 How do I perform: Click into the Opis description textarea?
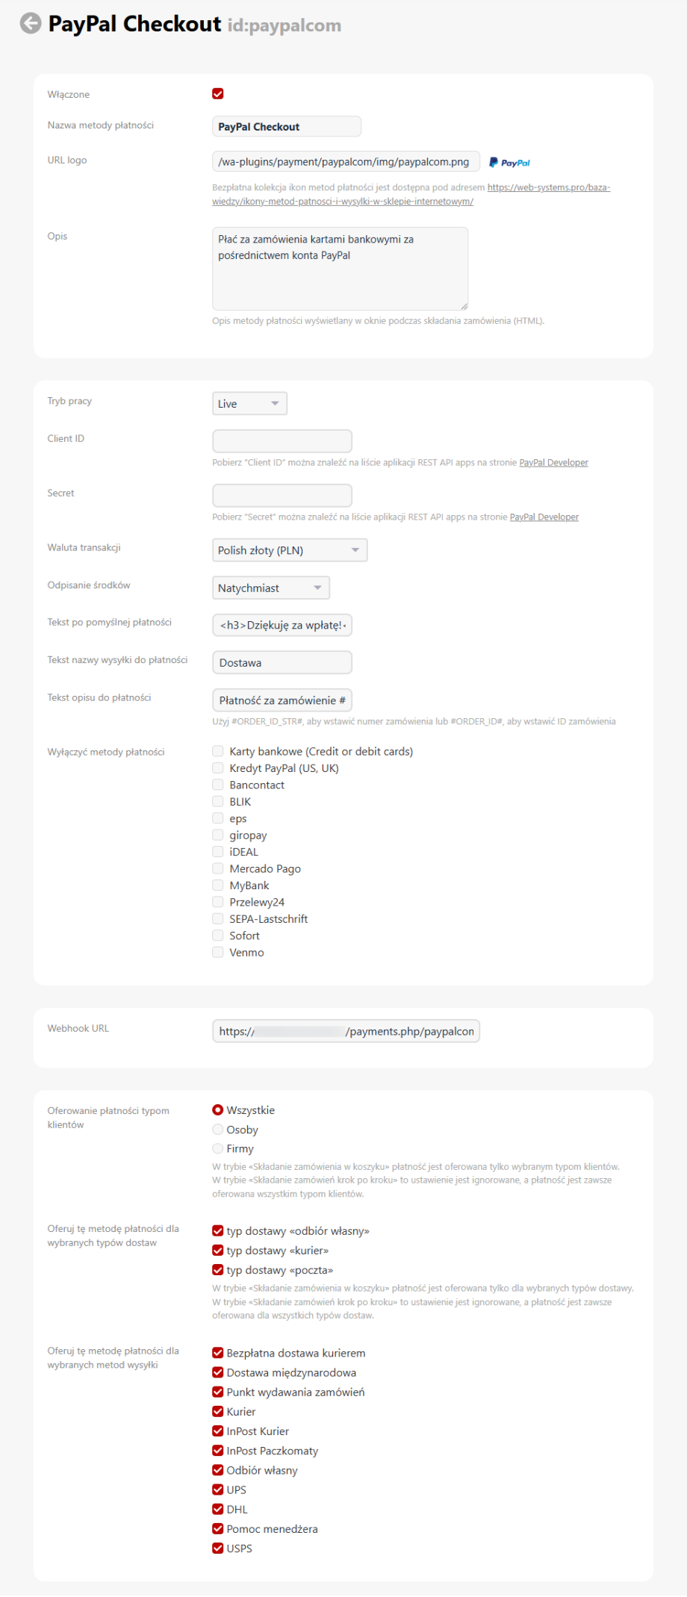(340, 269)
